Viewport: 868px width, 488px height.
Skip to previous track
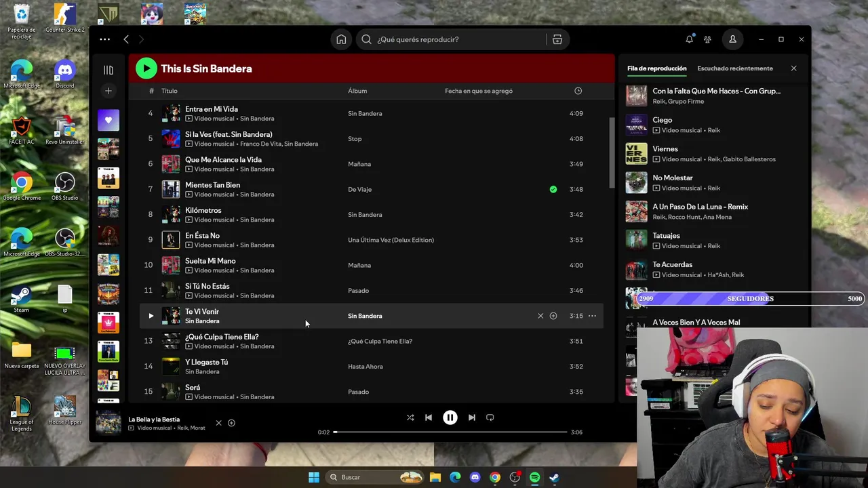tap(429, 418)
